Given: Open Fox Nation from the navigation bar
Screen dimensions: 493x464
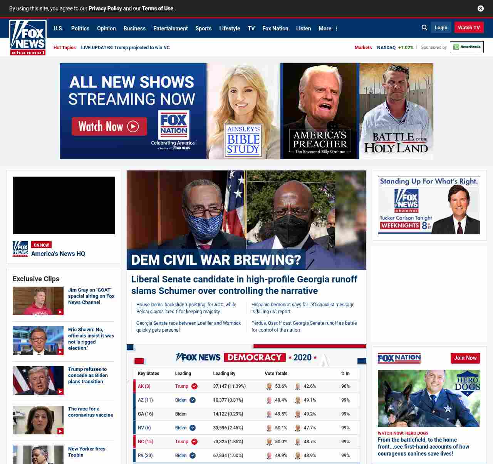Looking at the screenshot, I should point(275,28).
